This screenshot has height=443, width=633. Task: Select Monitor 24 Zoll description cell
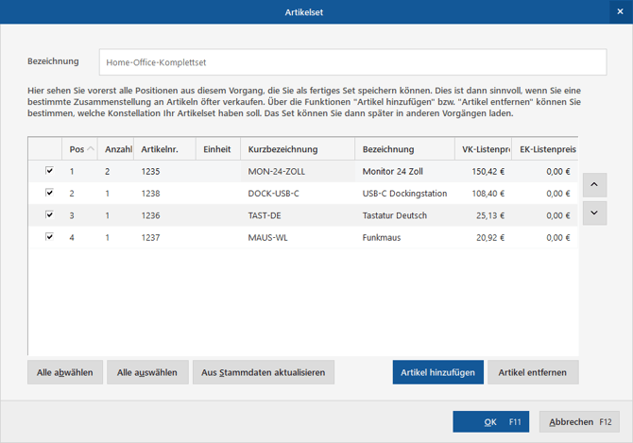[405, 171]
